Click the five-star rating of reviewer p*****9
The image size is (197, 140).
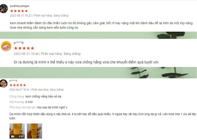point(24,48)
